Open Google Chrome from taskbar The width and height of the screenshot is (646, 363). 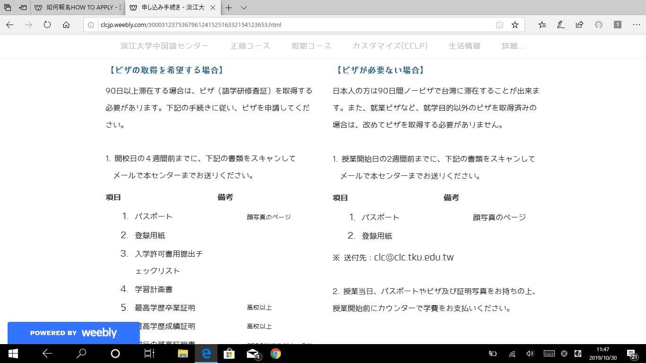(x=275, y=353)
